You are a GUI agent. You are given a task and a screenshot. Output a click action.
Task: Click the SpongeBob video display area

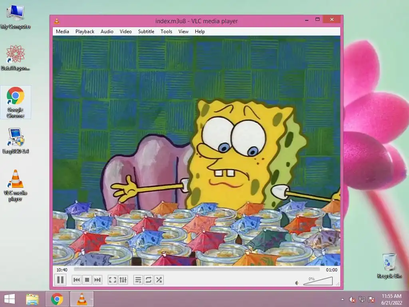click(197, 151)
